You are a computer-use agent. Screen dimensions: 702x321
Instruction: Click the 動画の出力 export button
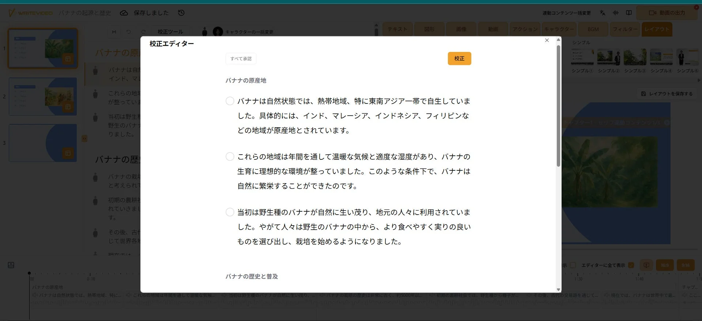click(x=667, y=13)
